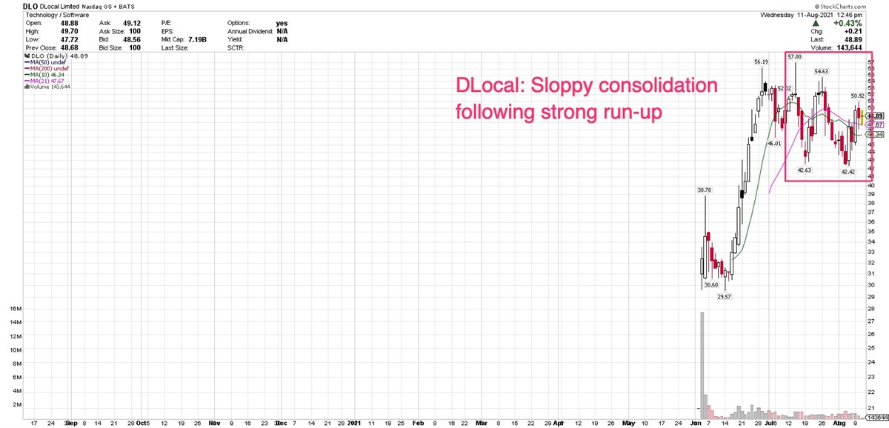Click the Nov month label on date axis
Screen dimensions: 889x428
[x=216, y=425]
